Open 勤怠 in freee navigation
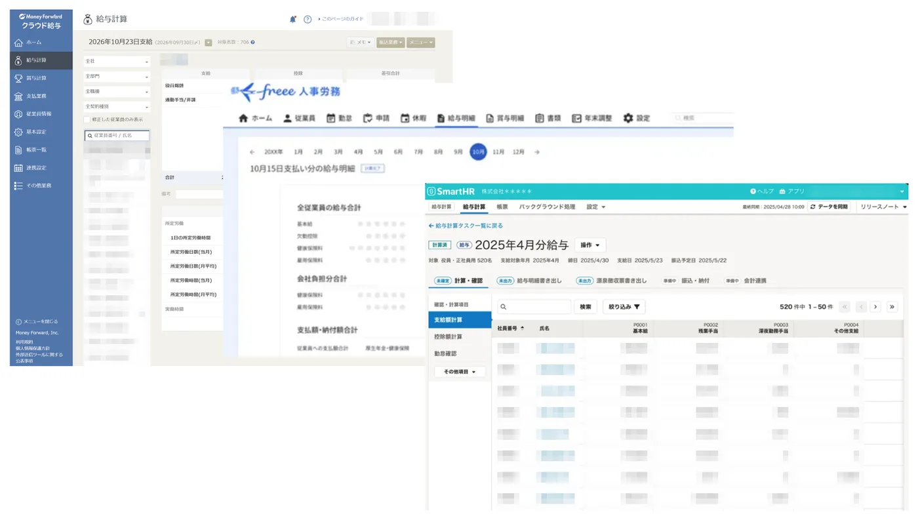The image size is (918, 520). coord(340,118)
